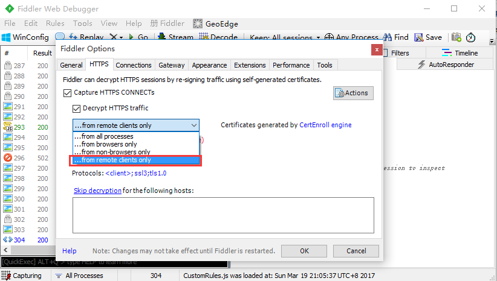Select session 291 image icon
Screen dimensions: 497x281
pyautogui.click(x=8, y=107)
